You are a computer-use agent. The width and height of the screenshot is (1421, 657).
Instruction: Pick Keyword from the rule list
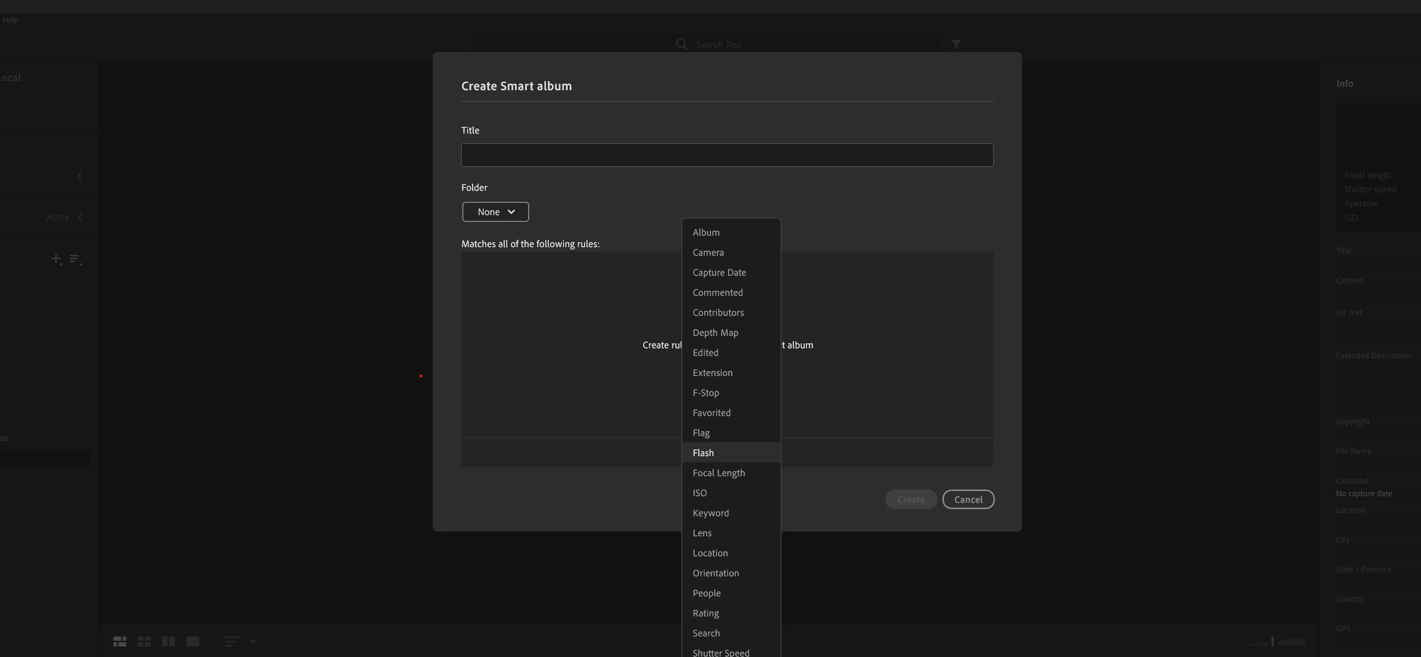[x=710, y=513]
